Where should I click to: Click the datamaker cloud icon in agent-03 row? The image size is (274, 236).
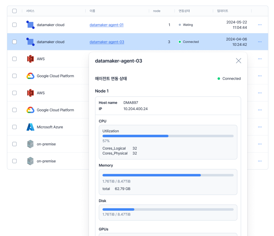coord(30,42)
